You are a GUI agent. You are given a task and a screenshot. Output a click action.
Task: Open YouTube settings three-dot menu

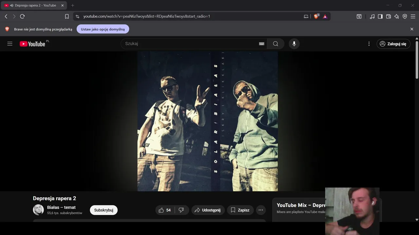[x=369, y=44]
